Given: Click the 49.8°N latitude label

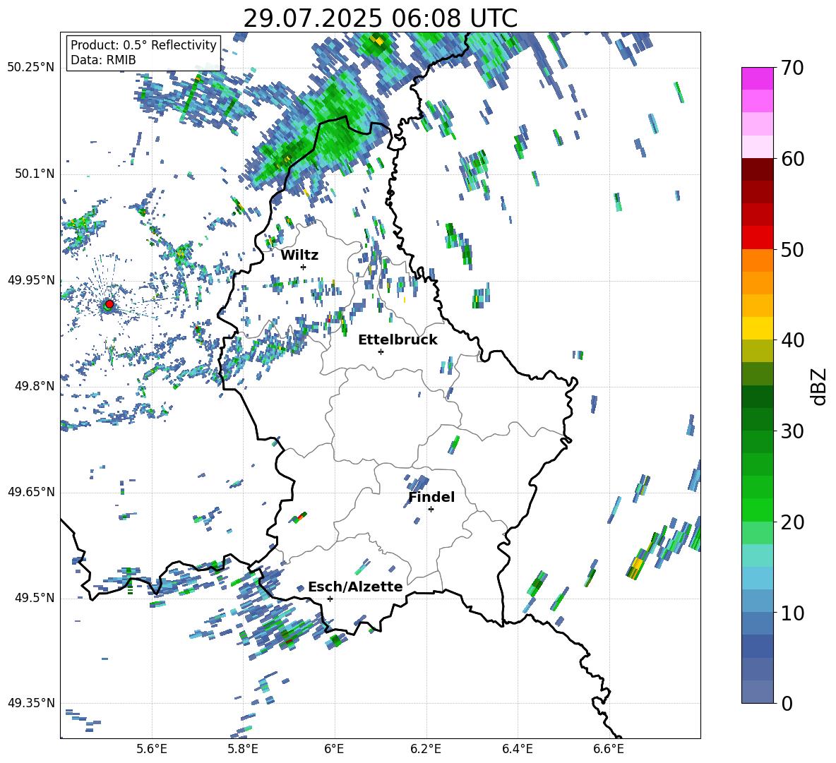Looking at the screenshot, I should [x=34, y=386].
